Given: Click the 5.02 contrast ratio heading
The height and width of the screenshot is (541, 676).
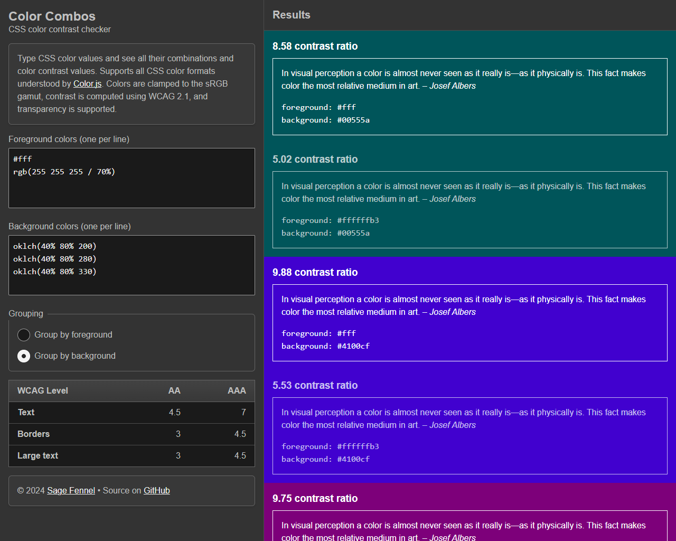Looking at the screenshot, I should click(x=315, y=159).
